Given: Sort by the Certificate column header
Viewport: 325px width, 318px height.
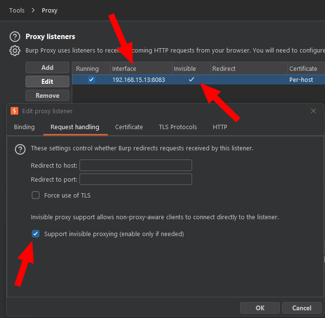Looking at the screenshot, I should pyautogui.click(x=306, y=69).
